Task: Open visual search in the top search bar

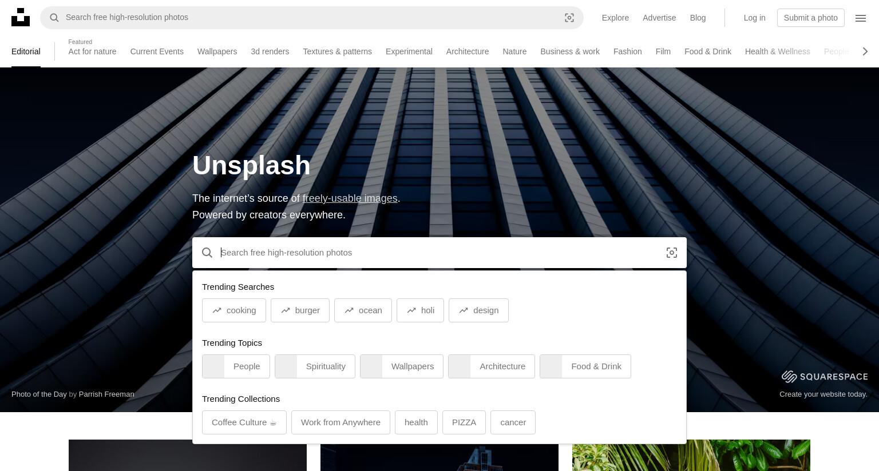Action: (569, 18)
